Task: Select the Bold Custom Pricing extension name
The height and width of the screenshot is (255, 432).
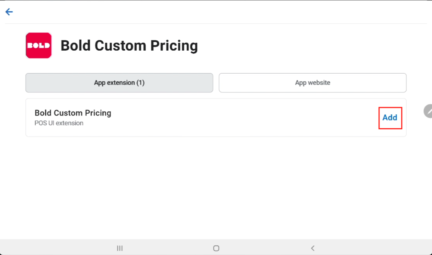Action: pos(73,113)
